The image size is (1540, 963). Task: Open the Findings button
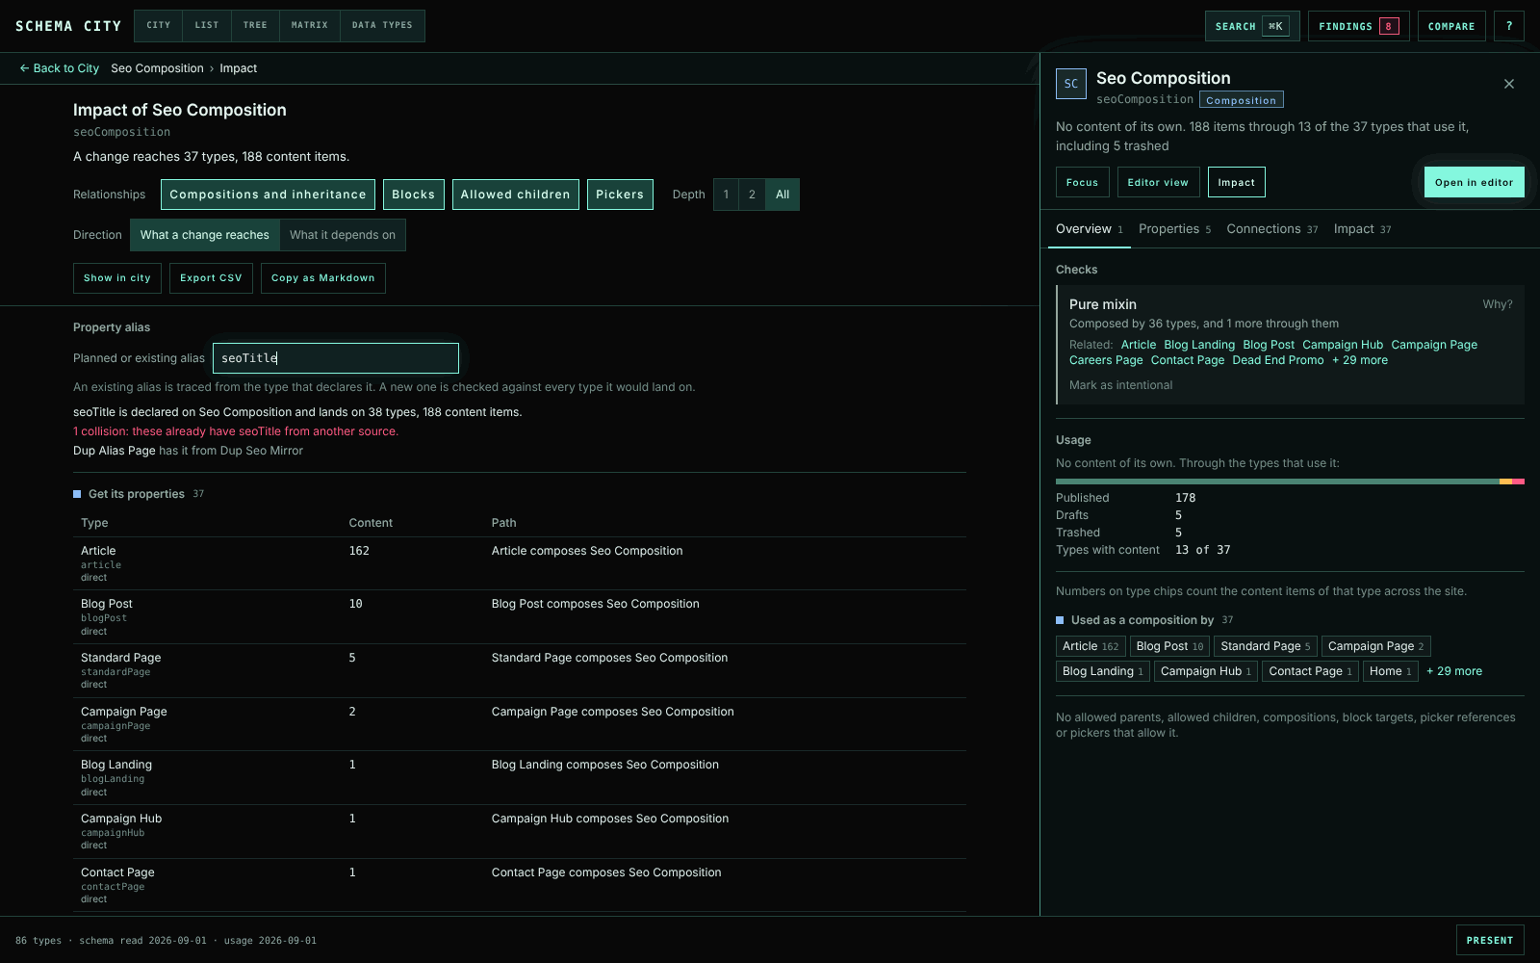tap(1358, 26)
